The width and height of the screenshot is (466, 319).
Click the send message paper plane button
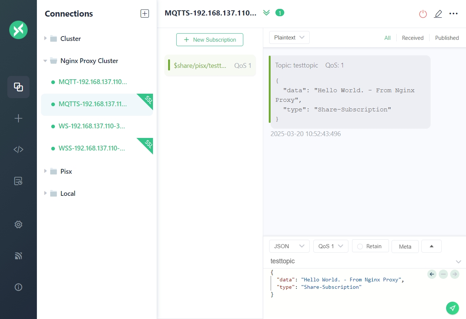[452, 308]
